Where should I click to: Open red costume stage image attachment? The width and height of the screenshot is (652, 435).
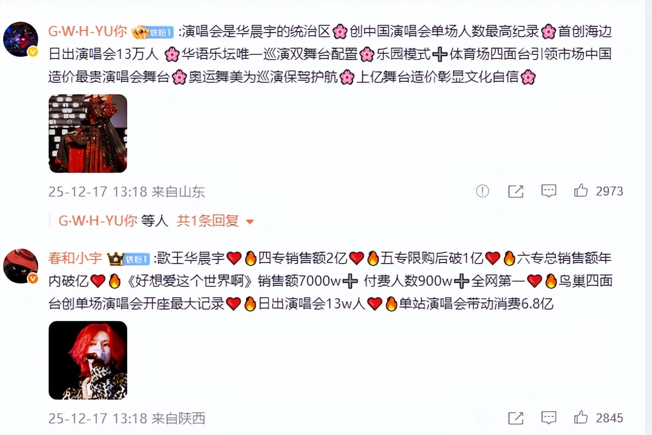(88, 134)
